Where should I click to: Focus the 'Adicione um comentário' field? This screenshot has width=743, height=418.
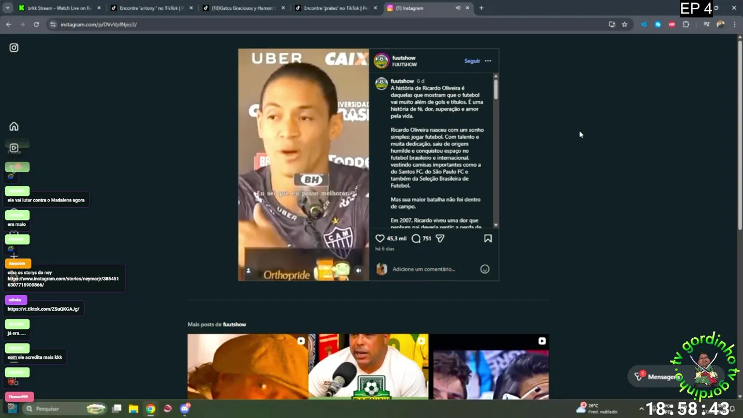(x=432, y=269)
